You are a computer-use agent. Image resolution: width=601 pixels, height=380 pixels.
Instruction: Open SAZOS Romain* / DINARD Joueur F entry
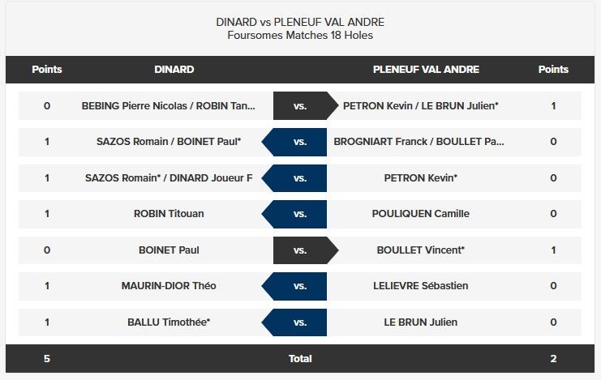point(169,177)
